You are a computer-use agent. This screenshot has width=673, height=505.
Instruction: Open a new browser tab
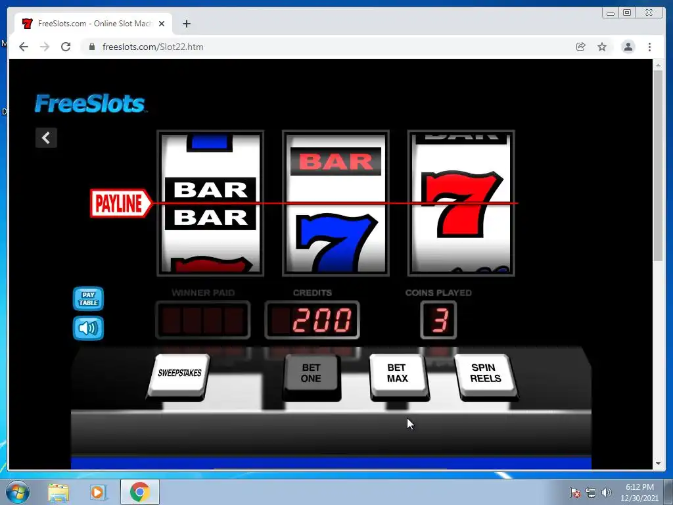click(x=186, y=24)
